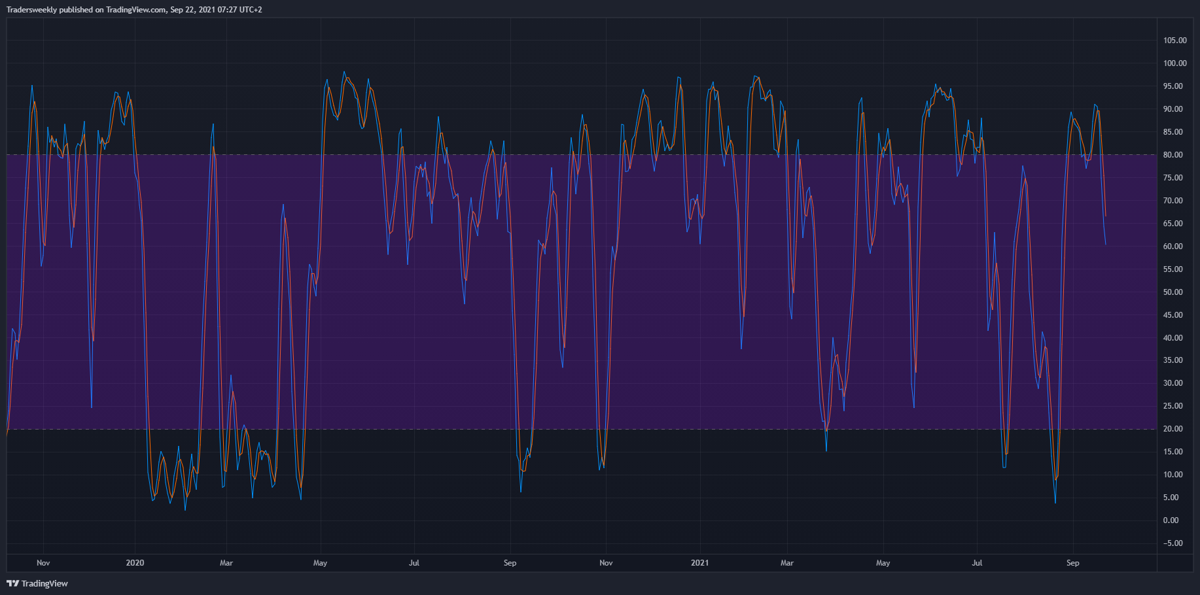Open the Tradersweekly publication header text

click(x=134, y=10)
